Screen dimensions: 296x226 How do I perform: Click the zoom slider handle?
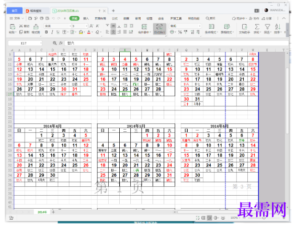click(x=264, y=218)
